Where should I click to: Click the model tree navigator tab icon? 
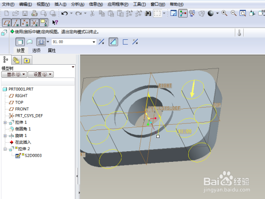tap(6, 60)
